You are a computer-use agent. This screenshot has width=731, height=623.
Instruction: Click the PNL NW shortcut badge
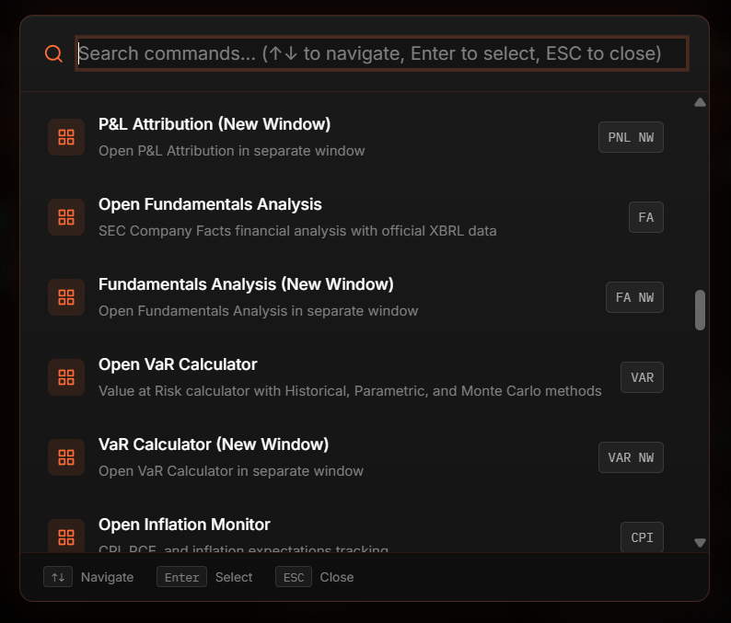[x=631, y=137]
